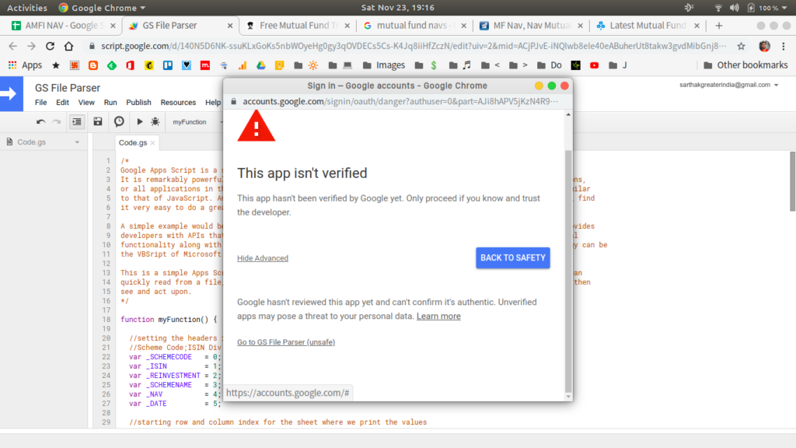Click the Hide Advanced link
796x448 pixels.
pos(263,258)
